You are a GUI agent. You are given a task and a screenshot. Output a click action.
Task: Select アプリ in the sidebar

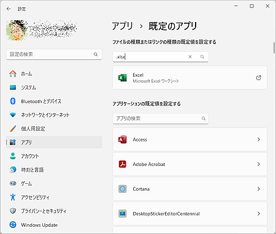pyautogui.click(x=54, y=142)
